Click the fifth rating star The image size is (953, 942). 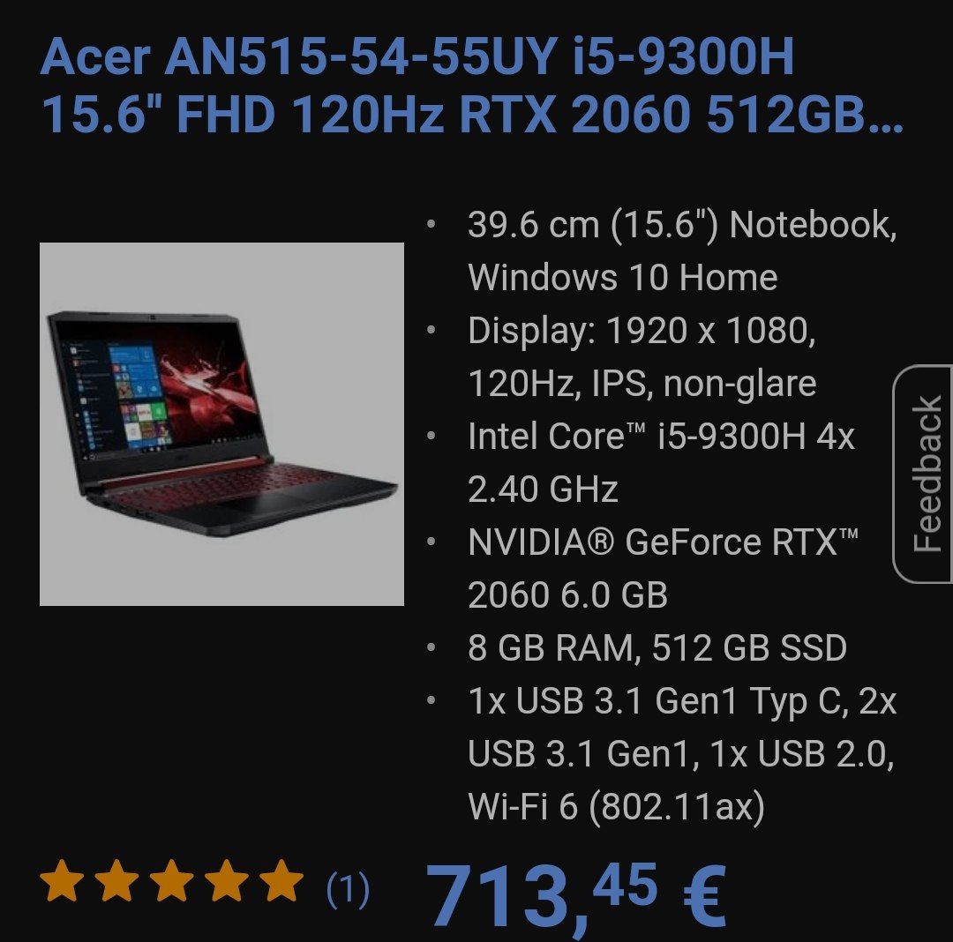coord(281,880)
